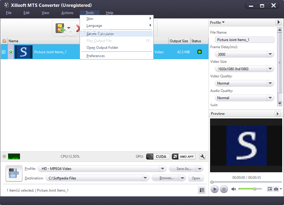The image size is (284, 205).
Task: Open the Audio Quality Normal dropdown
Action: click(270, 98)
